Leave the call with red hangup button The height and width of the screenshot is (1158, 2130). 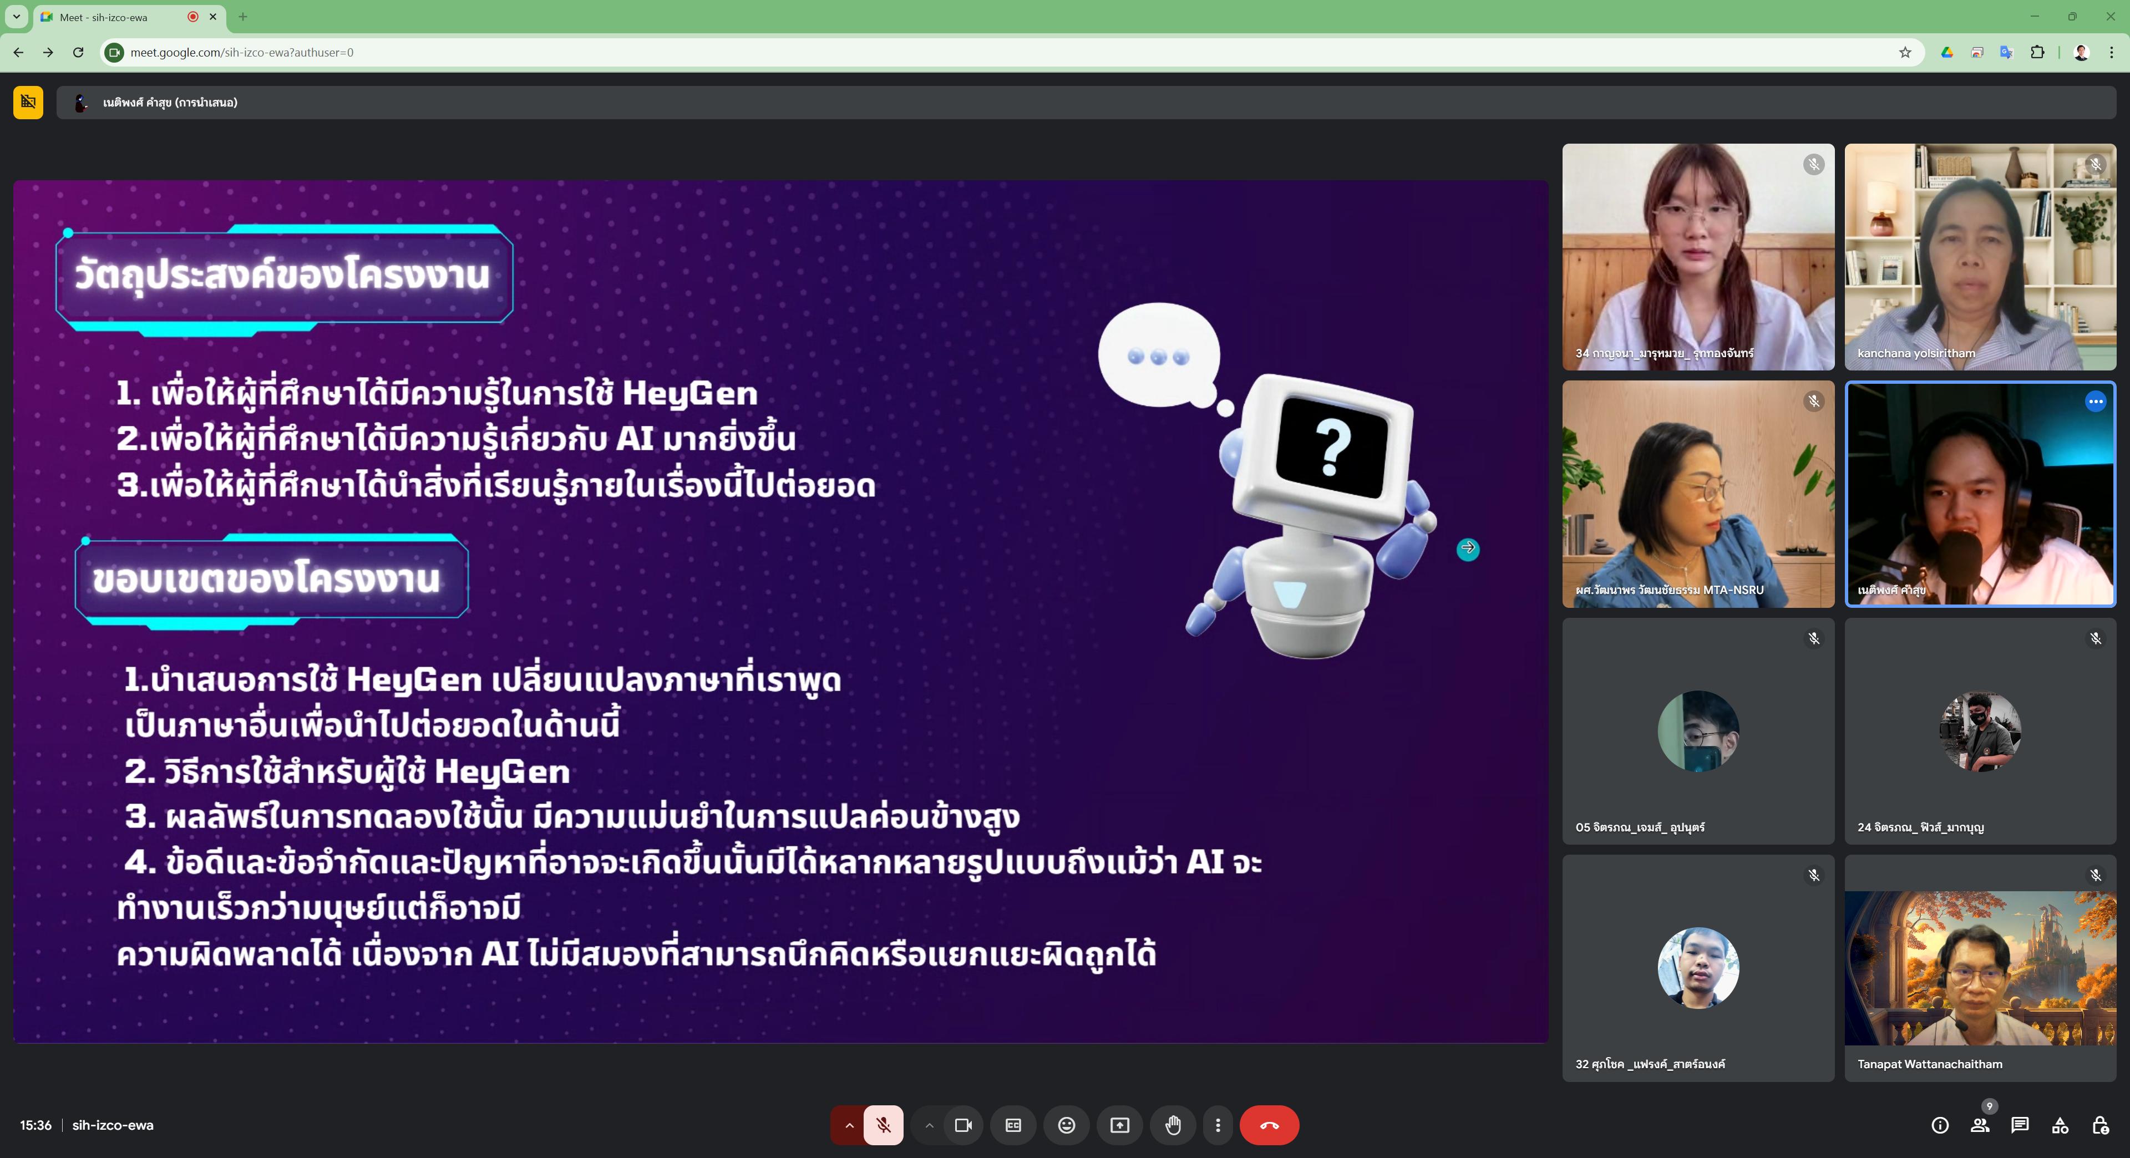point(1269,1125)
